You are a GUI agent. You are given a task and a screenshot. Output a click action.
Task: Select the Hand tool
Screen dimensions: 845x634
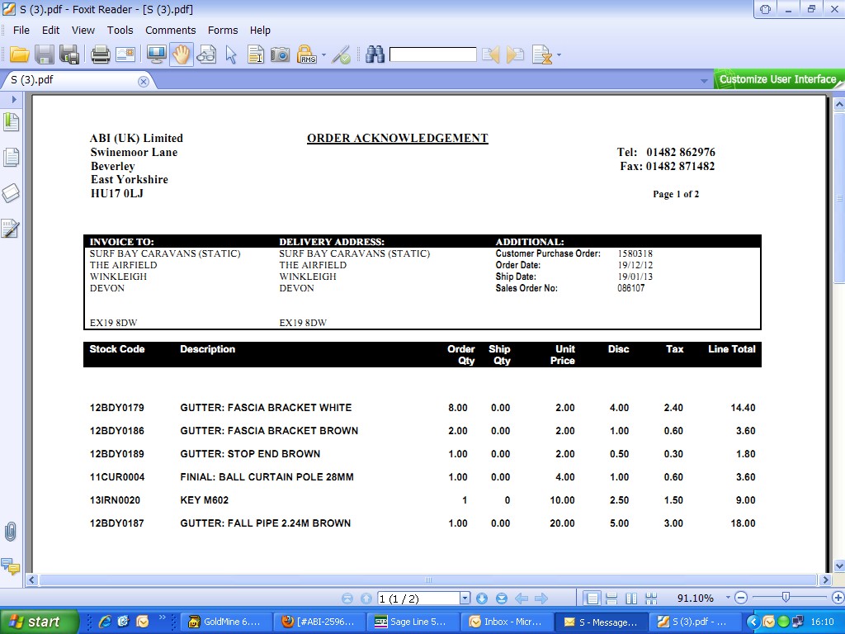point(182,55)
